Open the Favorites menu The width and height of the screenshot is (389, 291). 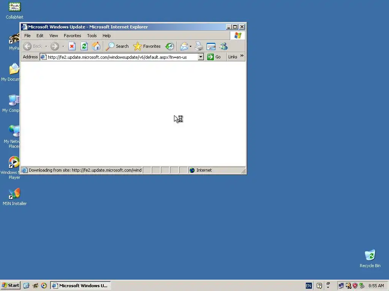(x=73, y=36)
